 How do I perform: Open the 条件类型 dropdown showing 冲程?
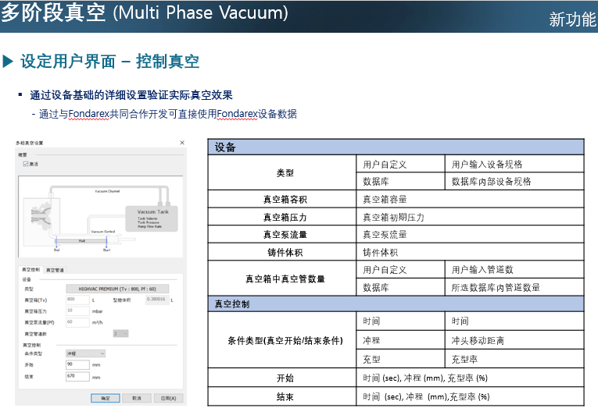click(84, 353)
